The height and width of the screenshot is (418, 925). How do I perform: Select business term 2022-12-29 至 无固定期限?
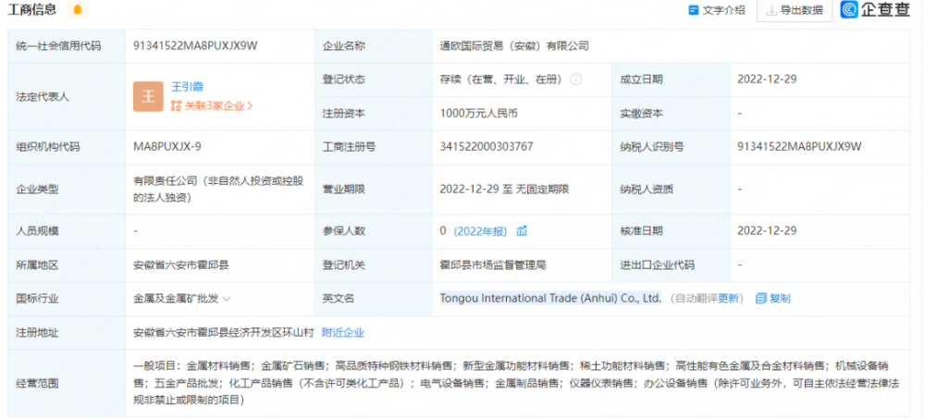[x=504, y=190]
